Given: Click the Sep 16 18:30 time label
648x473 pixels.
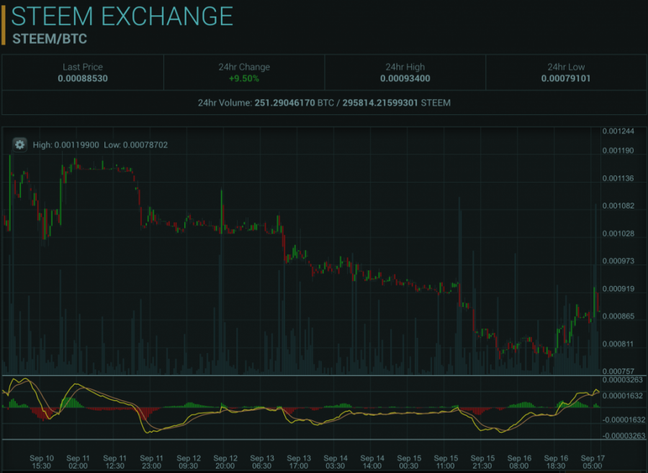Looking at the screenshot, I should pyautogui.click(x=556, y=462).
